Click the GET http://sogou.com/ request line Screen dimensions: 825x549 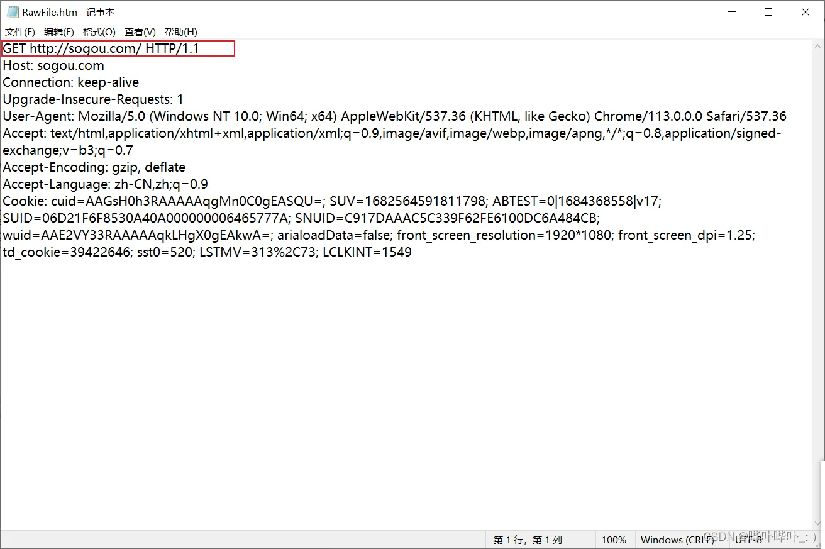click(x=101, y=48)
